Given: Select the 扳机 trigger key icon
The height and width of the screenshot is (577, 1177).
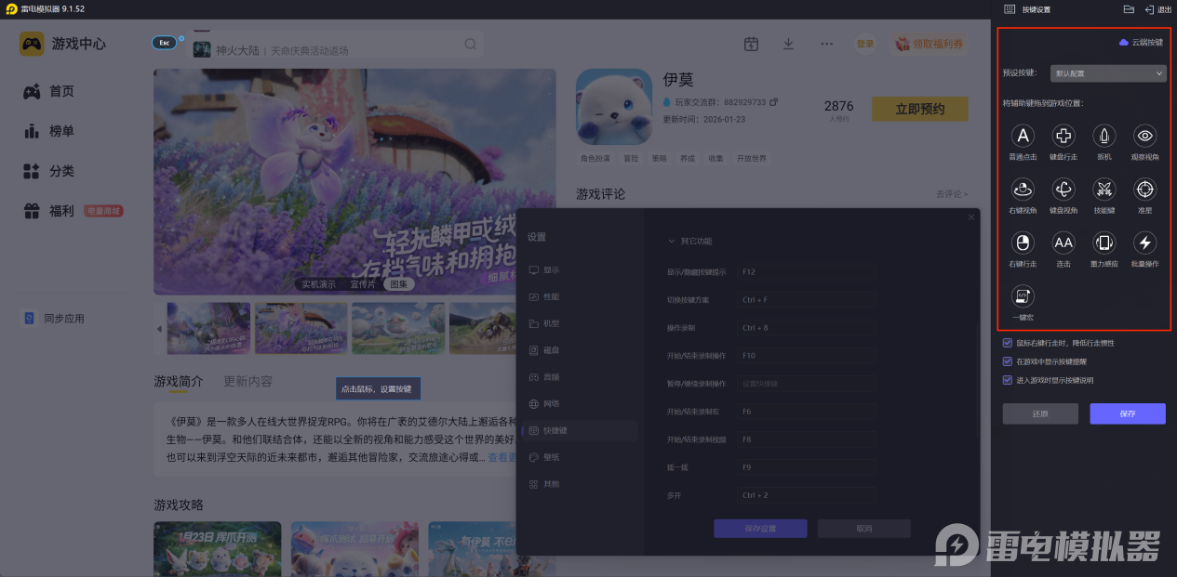Looking at the screenshot, I should point(1103,136).
